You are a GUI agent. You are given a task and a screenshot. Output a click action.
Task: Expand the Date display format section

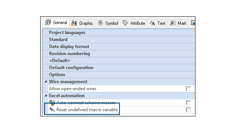(45, 47)
